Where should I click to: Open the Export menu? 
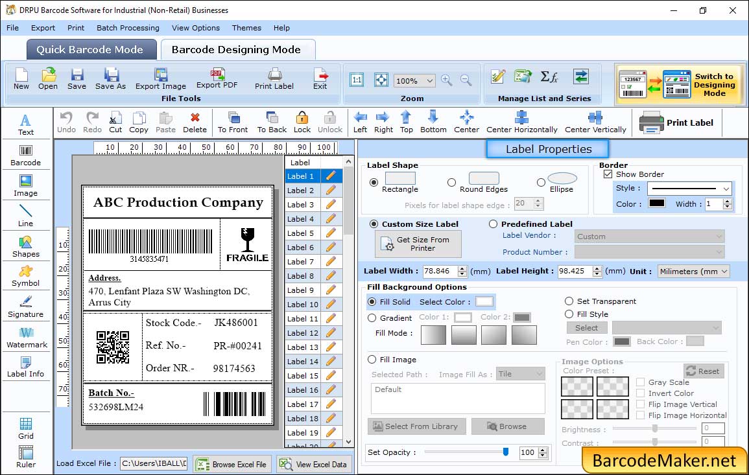(x=43, y=28)
